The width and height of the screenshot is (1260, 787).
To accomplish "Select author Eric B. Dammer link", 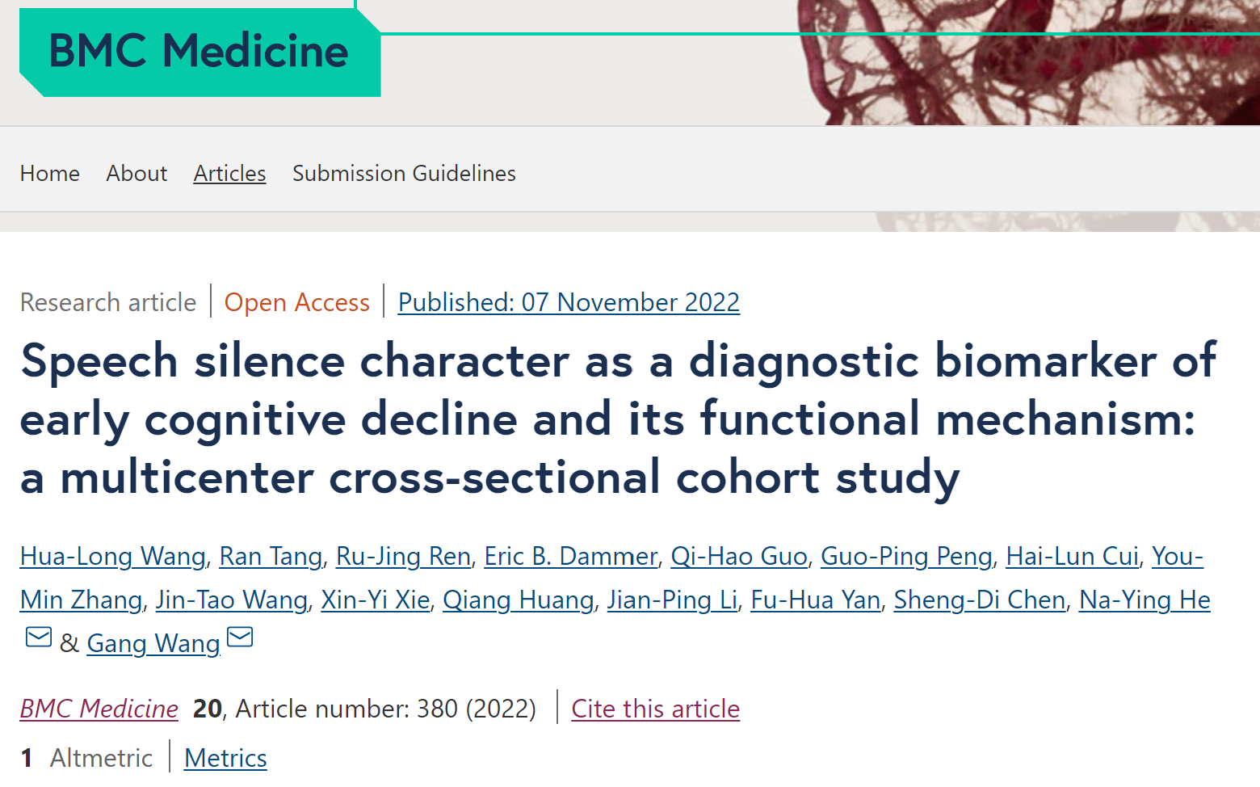I will (571, 557).
